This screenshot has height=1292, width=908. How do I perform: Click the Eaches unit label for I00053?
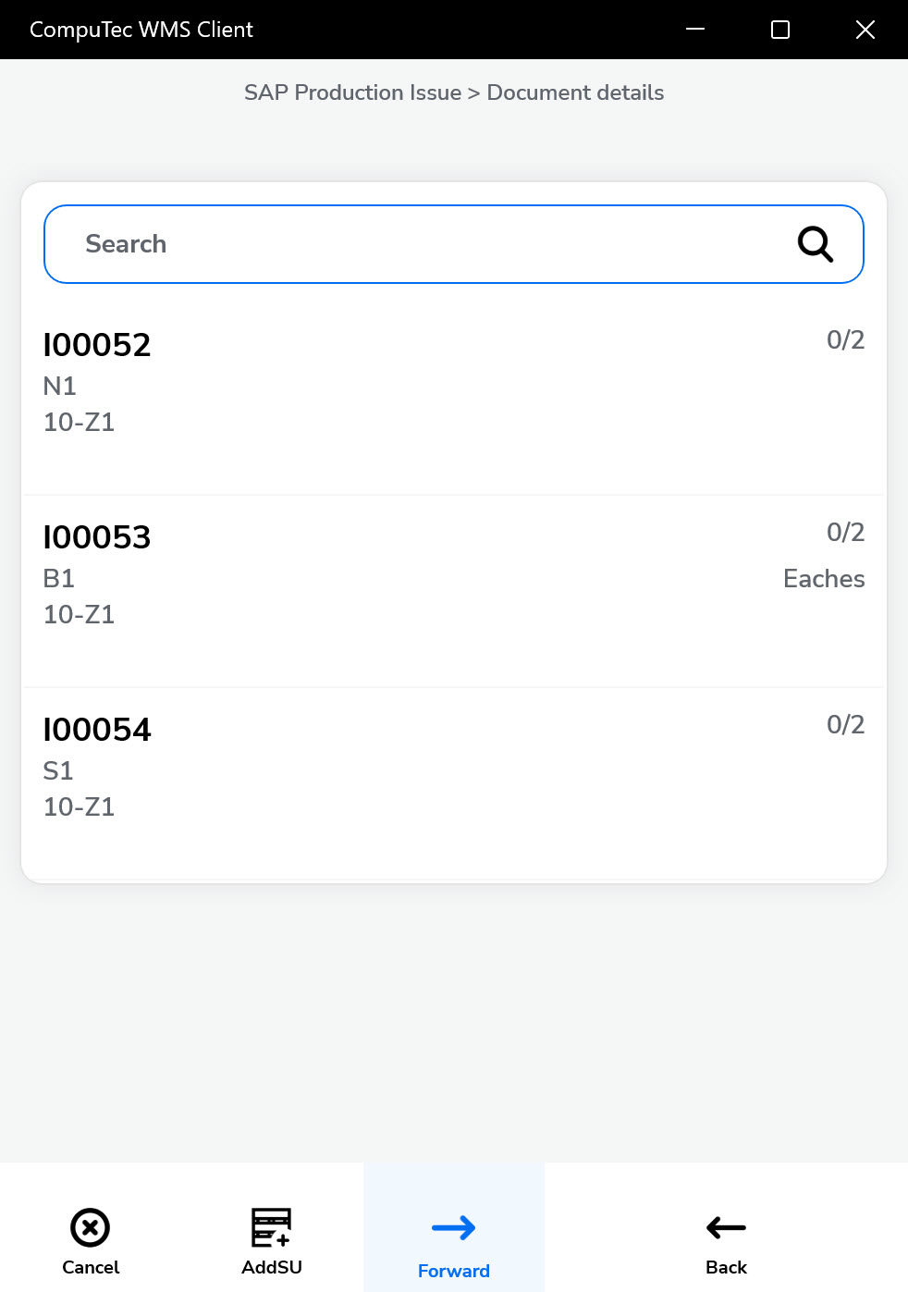point(824,579)
